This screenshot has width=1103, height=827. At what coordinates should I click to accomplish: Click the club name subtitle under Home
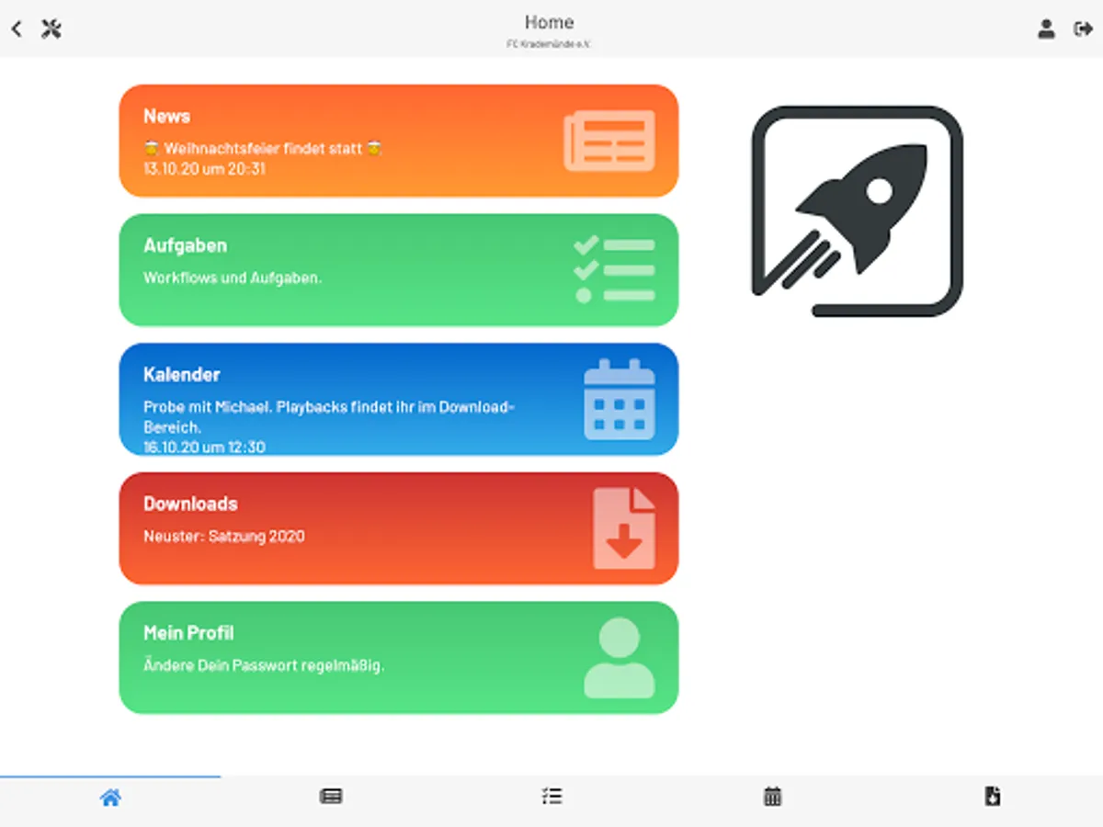coord(550,44)
